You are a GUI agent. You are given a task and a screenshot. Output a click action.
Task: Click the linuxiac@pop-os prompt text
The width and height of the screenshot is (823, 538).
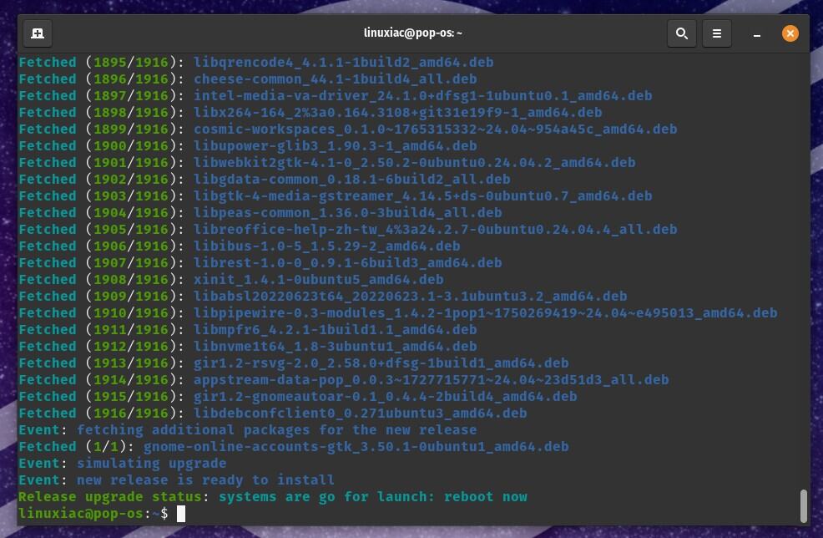click(80, 514)
